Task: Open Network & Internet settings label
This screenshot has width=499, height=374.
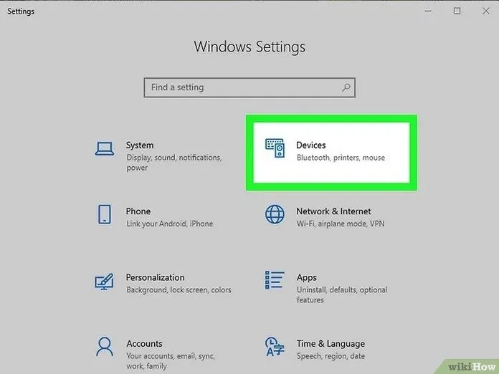Action: (333, 211)
